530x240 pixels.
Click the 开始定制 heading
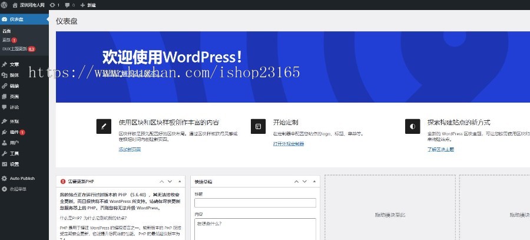(286, 123)
